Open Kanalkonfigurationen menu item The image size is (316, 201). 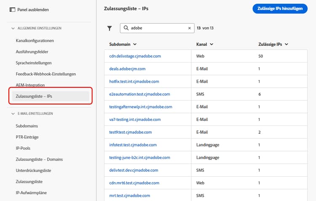pos(35,41)
